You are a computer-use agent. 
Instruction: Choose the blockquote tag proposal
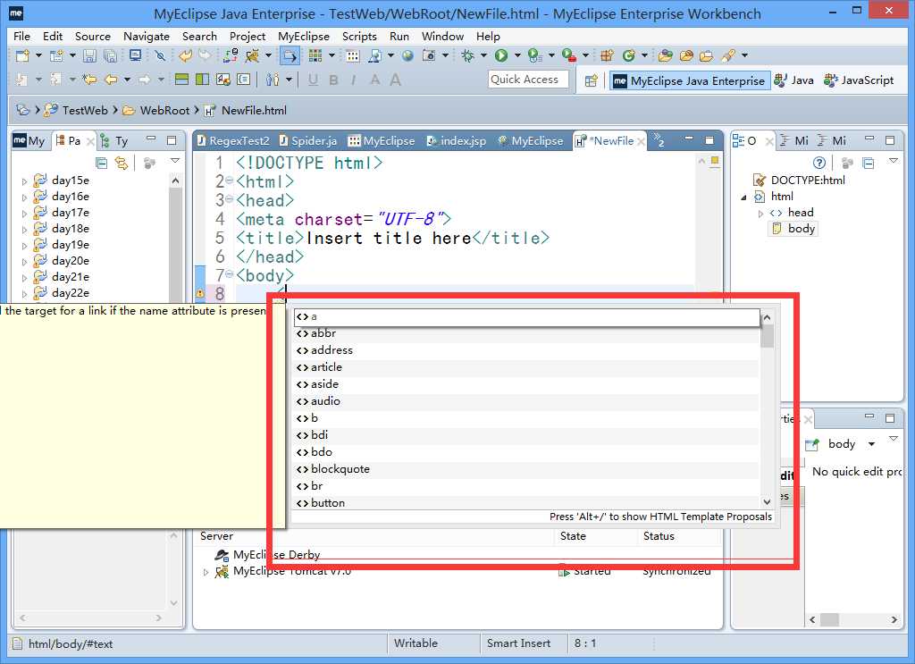pos(525,469)
